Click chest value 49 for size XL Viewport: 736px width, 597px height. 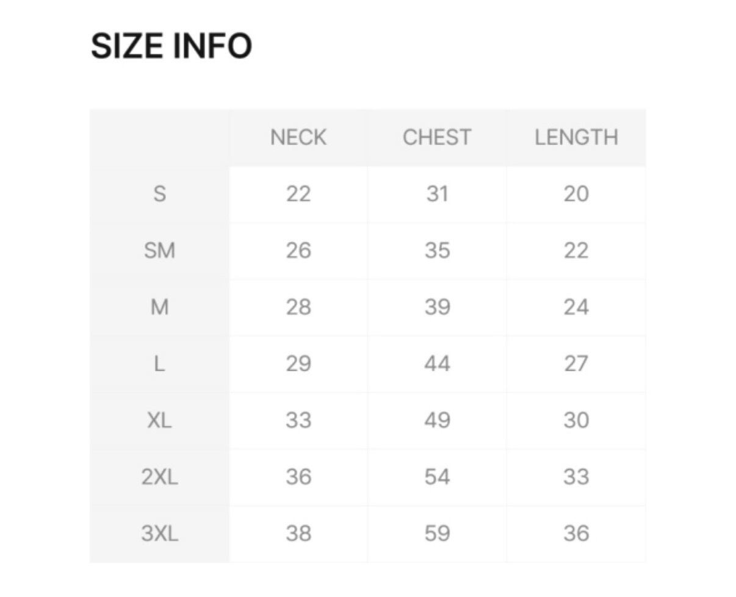(x=437, y=420)
